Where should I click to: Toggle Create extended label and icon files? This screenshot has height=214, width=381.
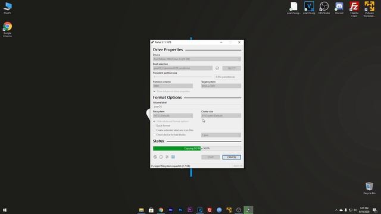(154, 130)
